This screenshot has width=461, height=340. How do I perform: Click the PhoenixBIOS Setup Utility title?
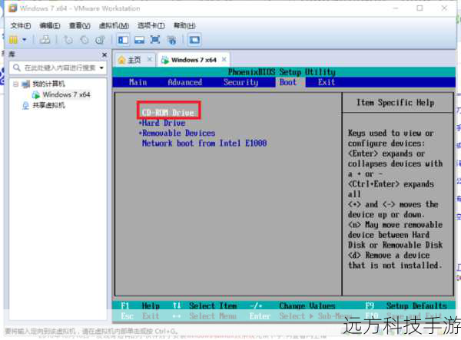pos(282,72)
